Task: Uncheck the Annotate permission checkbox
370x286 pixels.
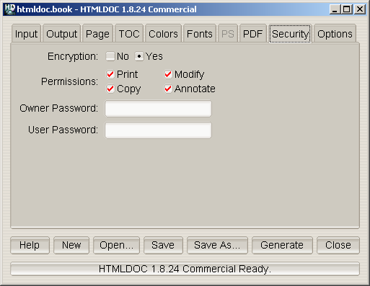Action: coord(168,89)
